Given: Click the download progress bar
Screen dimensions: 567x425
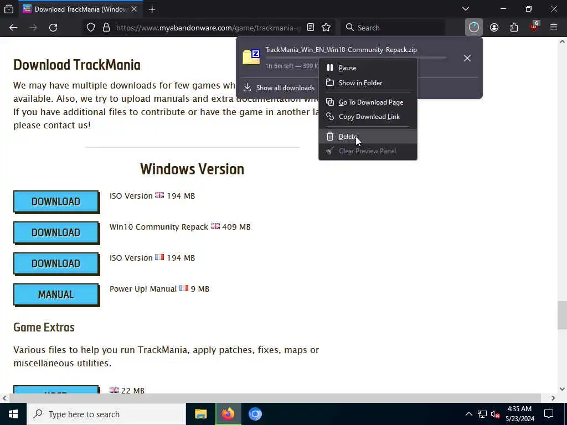Looking at the screenshot, I should 356,58.
